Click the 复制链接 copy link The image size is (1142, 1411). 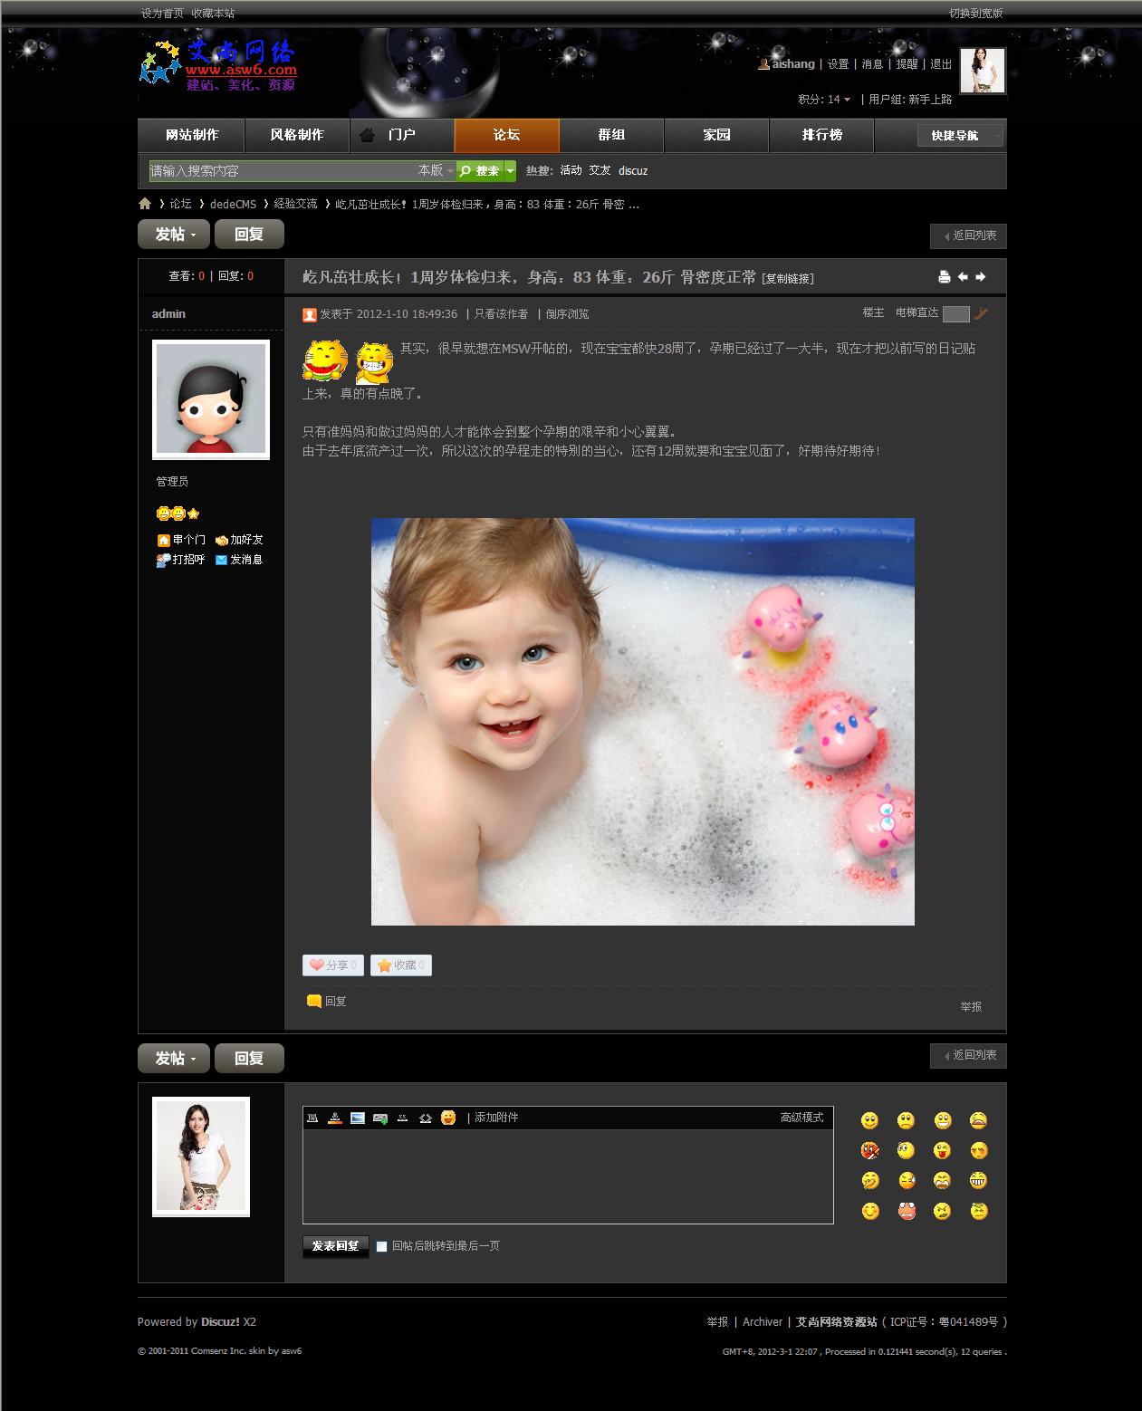[788, 279]
